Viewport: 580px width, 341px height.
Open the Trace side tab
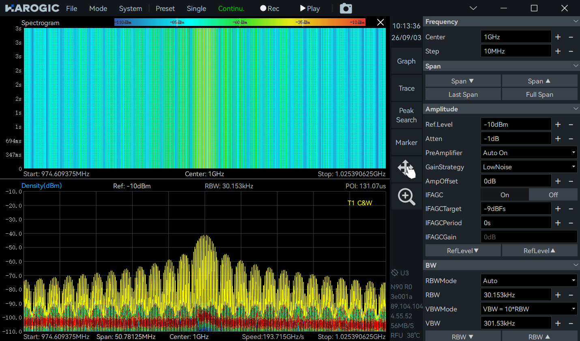click(406, 88)
